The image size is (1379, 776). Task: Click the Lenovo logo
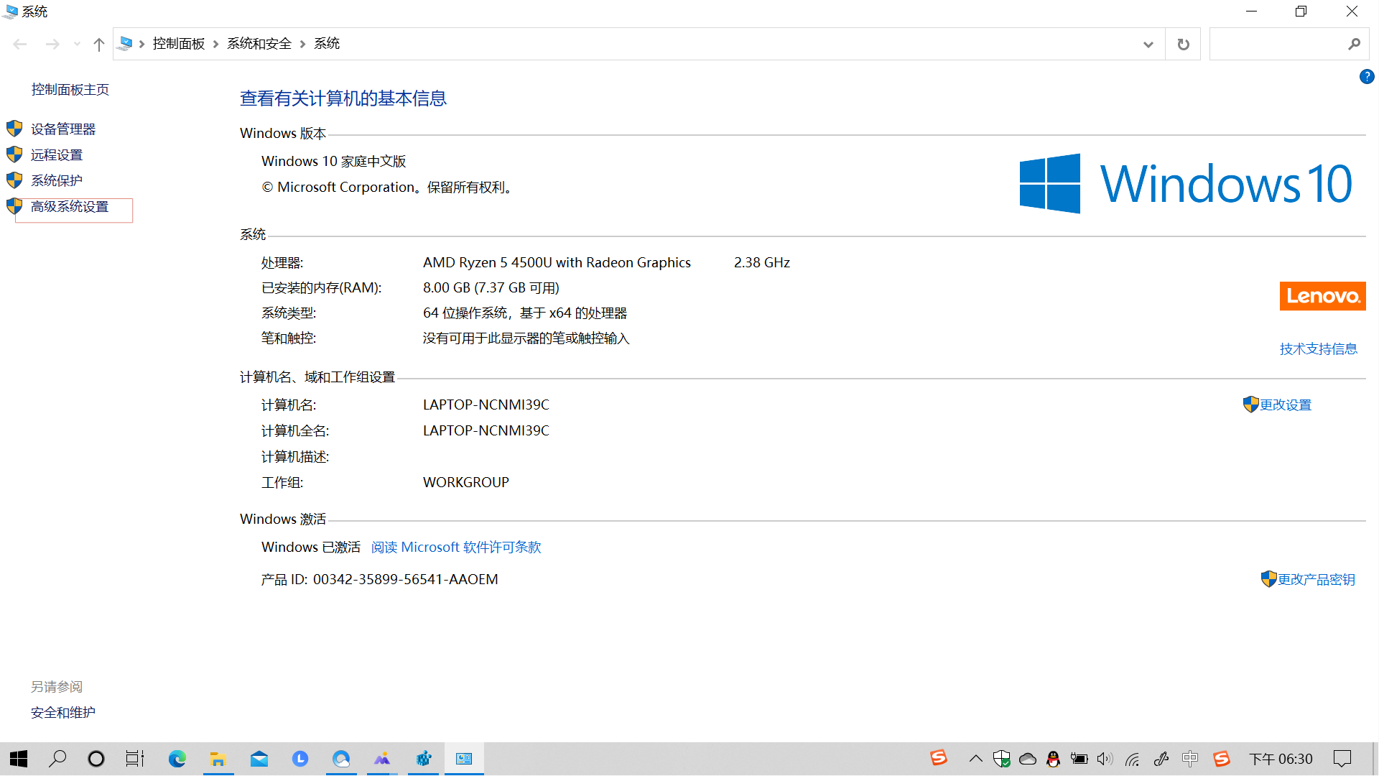(x=1323, y=296)
